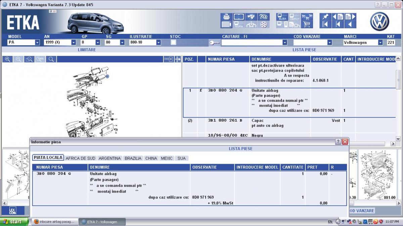403x226 pixels.
Task: Click the zoom region selection magnifier icon
Action: 29,59
